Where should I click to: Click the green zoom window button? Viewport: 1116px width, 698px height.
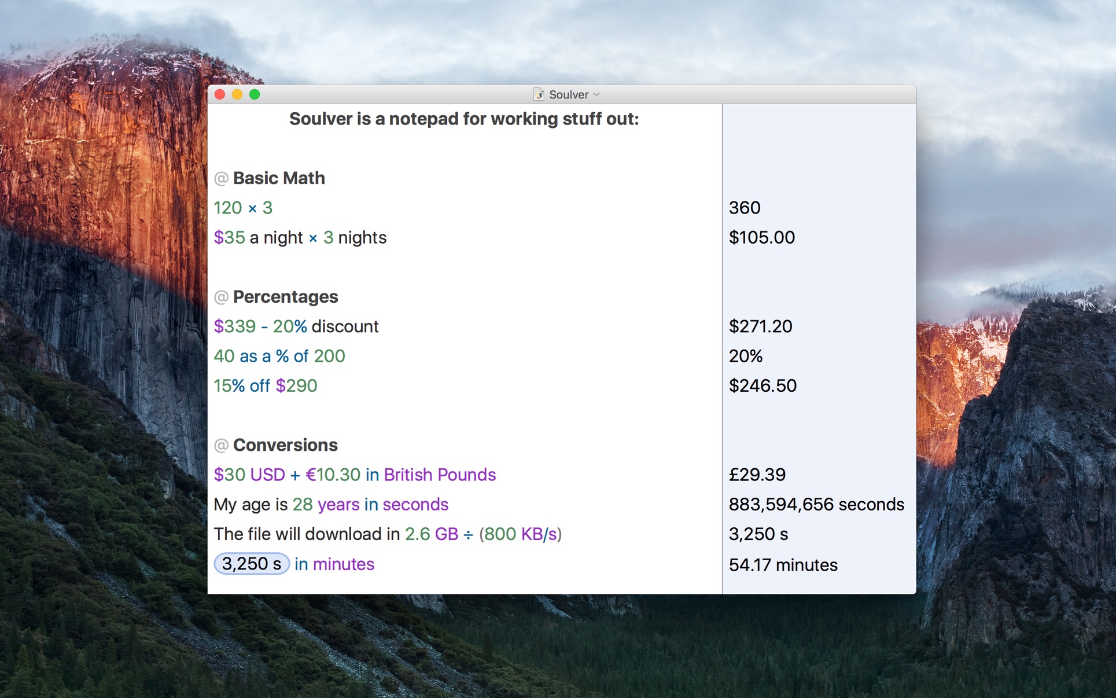255,94
